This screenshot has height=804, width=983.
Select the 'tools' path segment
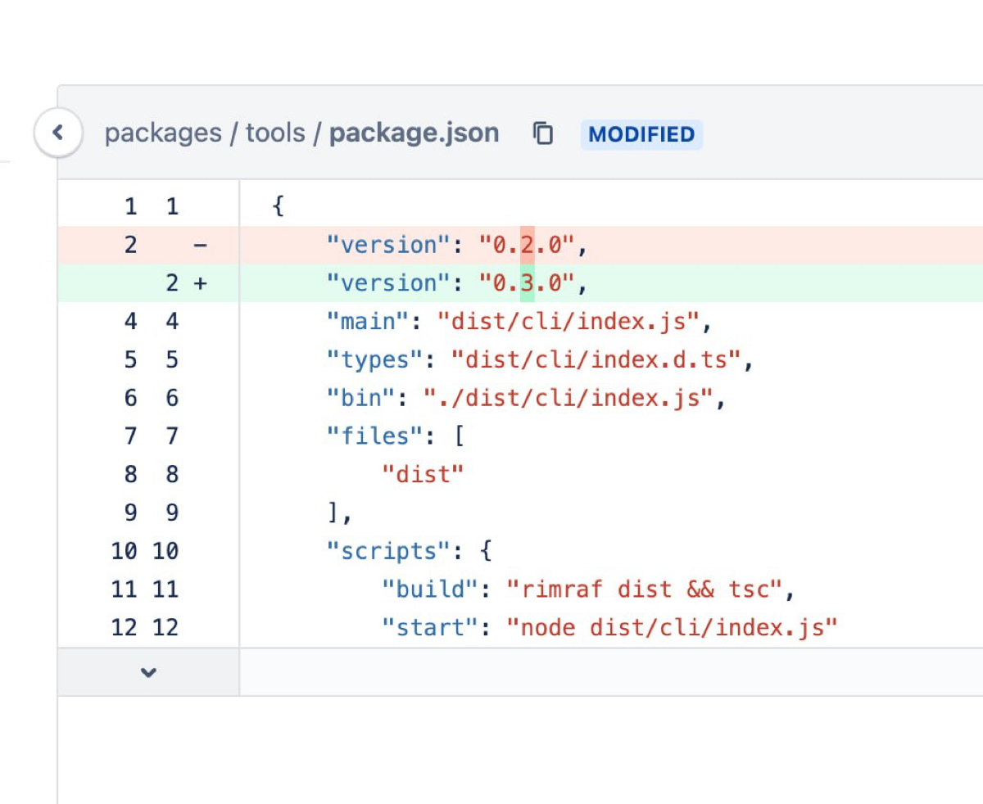pos(275,133)
